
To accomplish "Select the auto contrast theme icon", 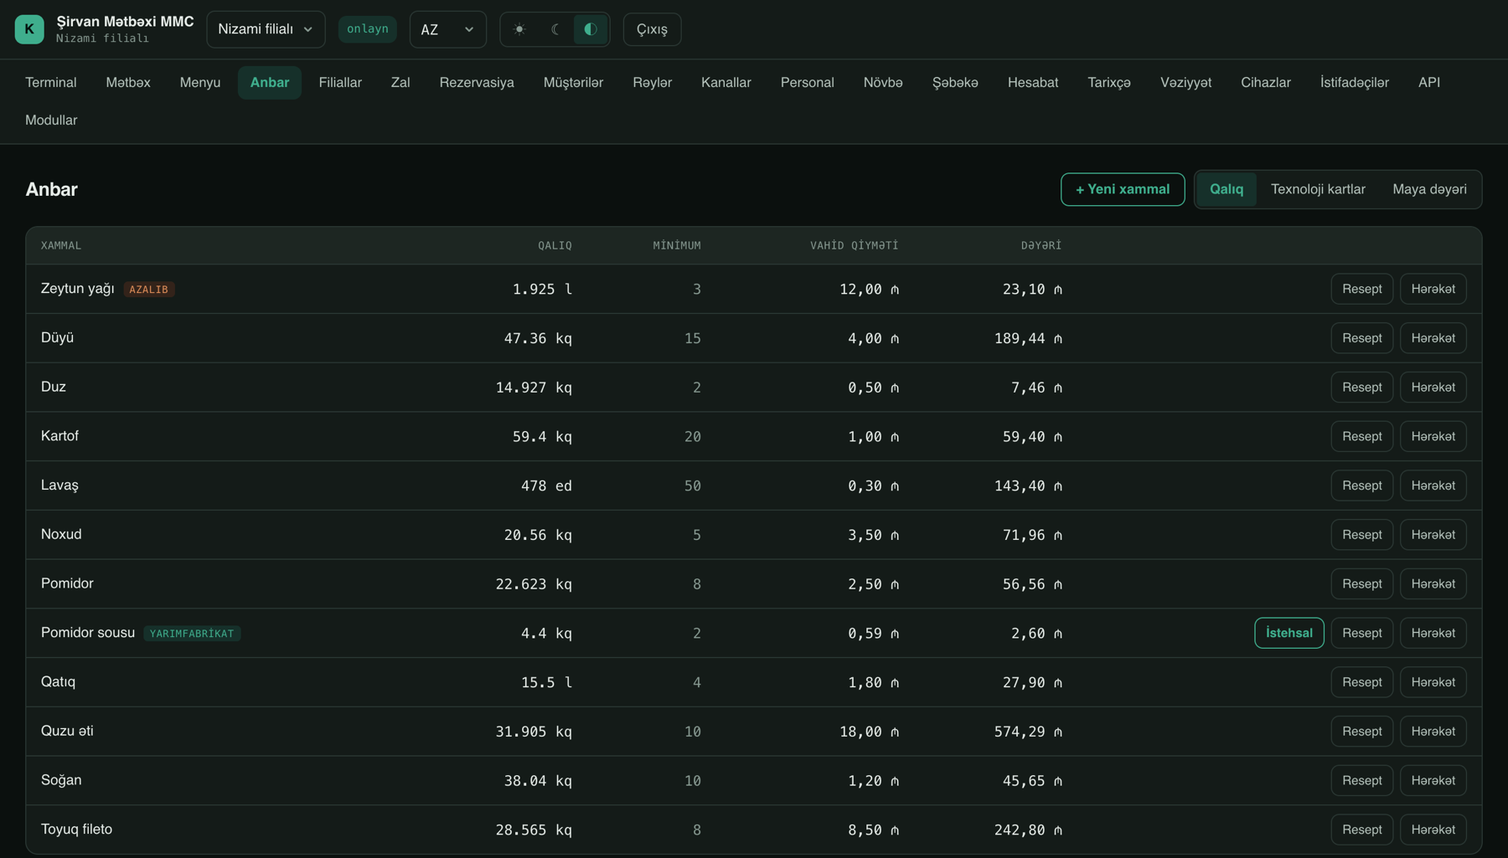I will [x=591, y=29].
